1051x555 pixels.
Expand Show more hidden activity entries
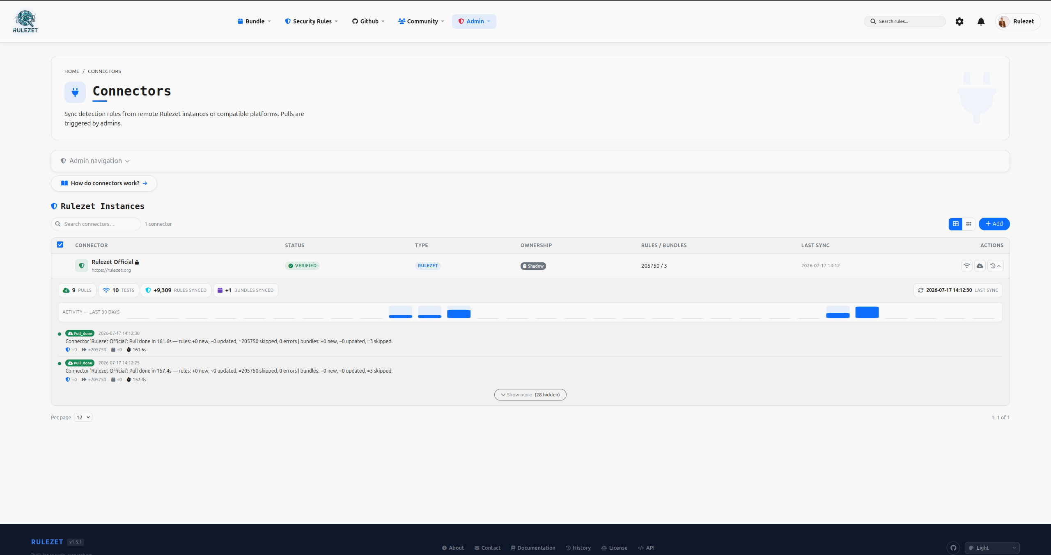(530, 395)
